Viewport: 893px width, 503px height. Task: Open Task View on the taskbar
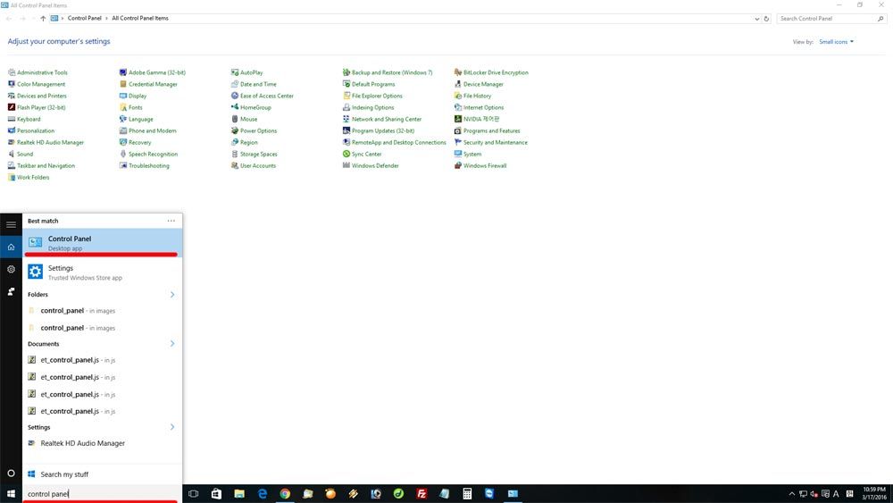[x=194, y=493]
